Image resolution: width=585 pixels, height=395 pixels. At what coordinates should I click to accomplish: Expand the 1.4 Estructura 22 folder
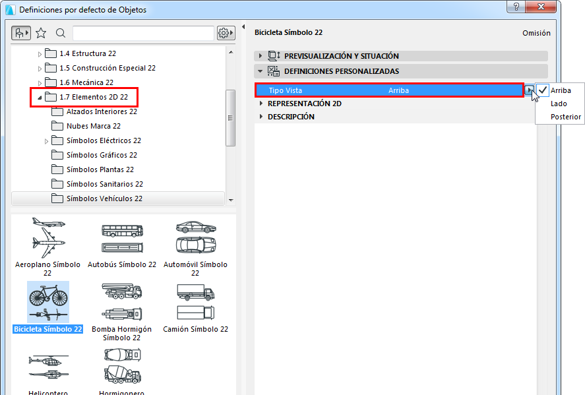click(x=40, y=54)
